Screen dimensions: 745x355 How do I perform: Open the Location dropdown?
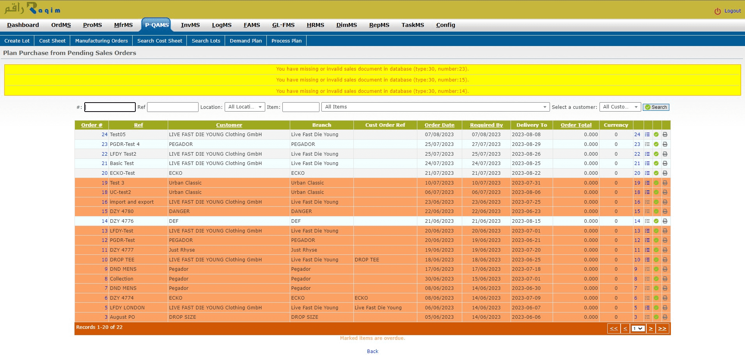click(245, 107)
